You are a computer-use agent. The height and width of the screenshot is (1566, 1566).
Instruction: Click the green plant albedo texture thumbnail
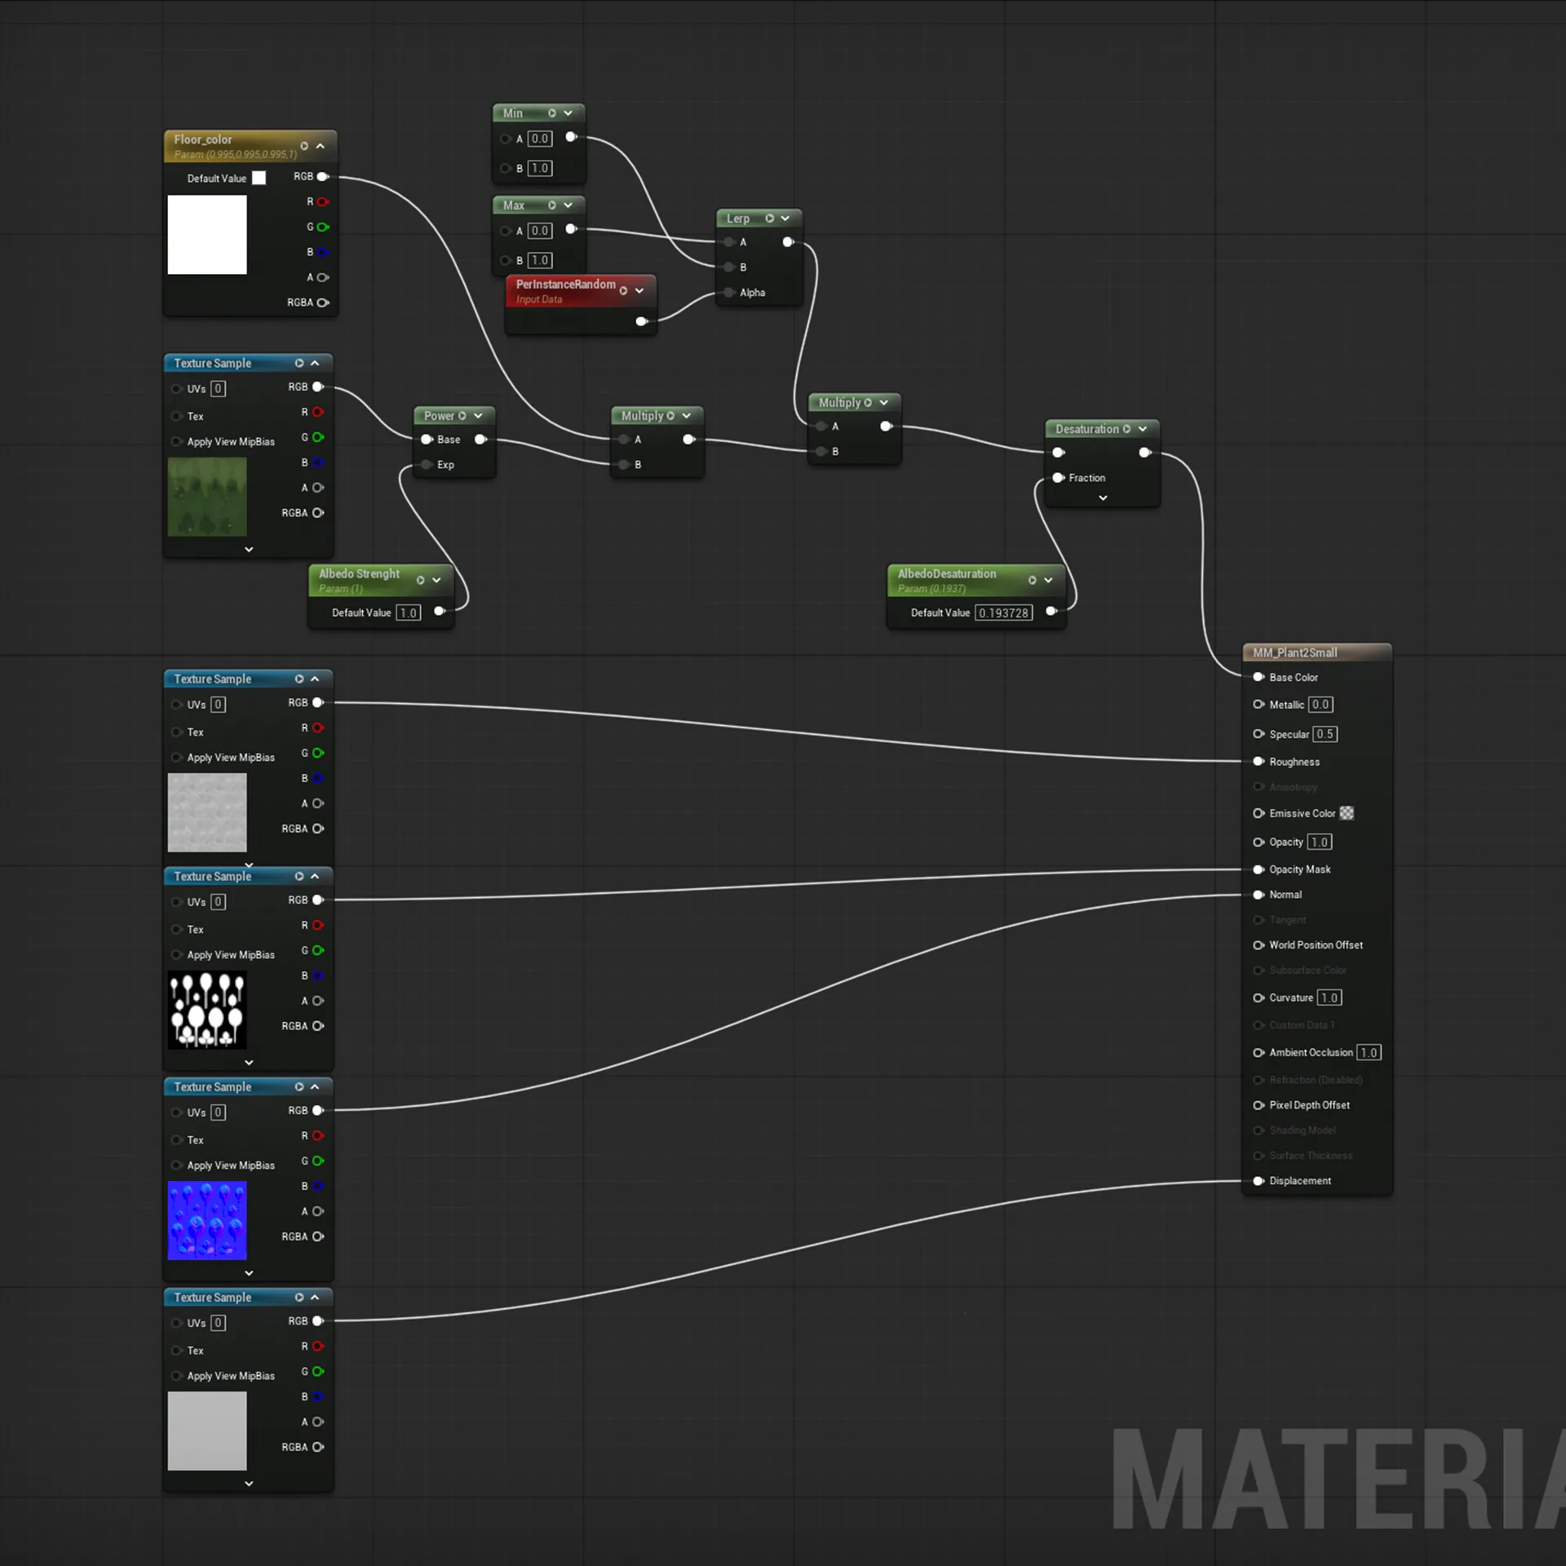pyautogui.click(x=207, y=497)
